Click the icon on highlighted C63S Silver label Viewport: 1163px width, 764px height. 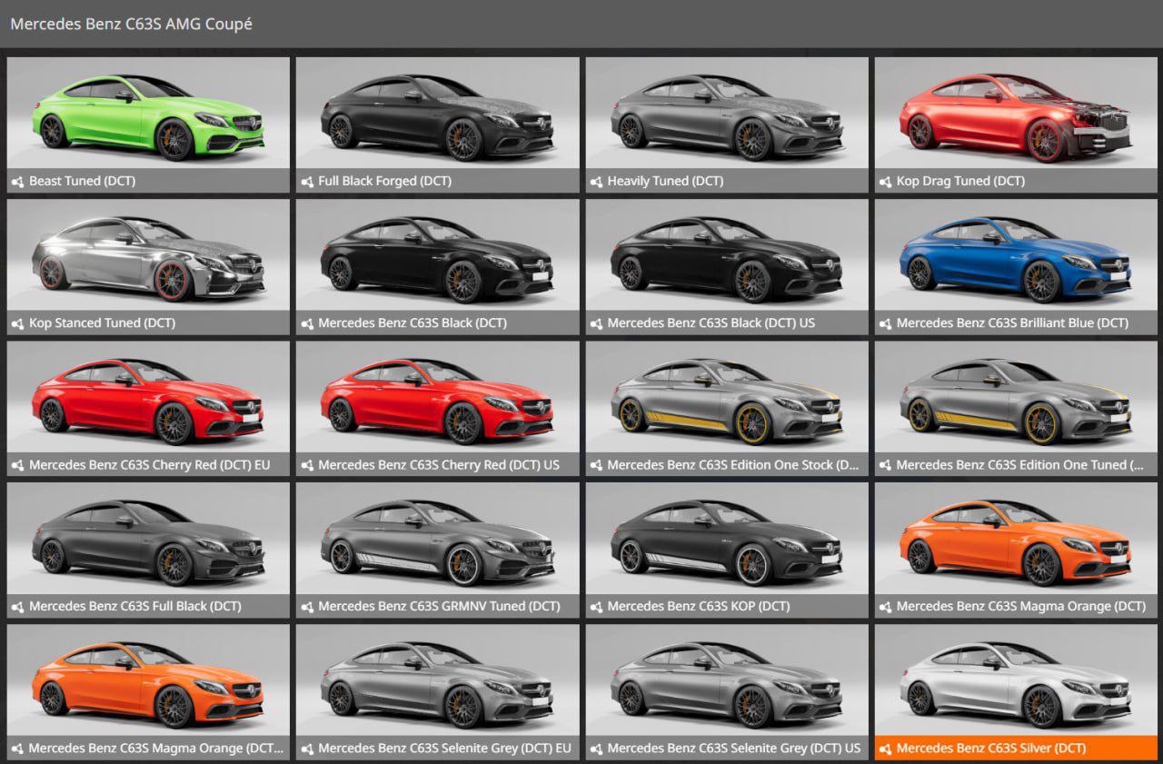[885, 749]
